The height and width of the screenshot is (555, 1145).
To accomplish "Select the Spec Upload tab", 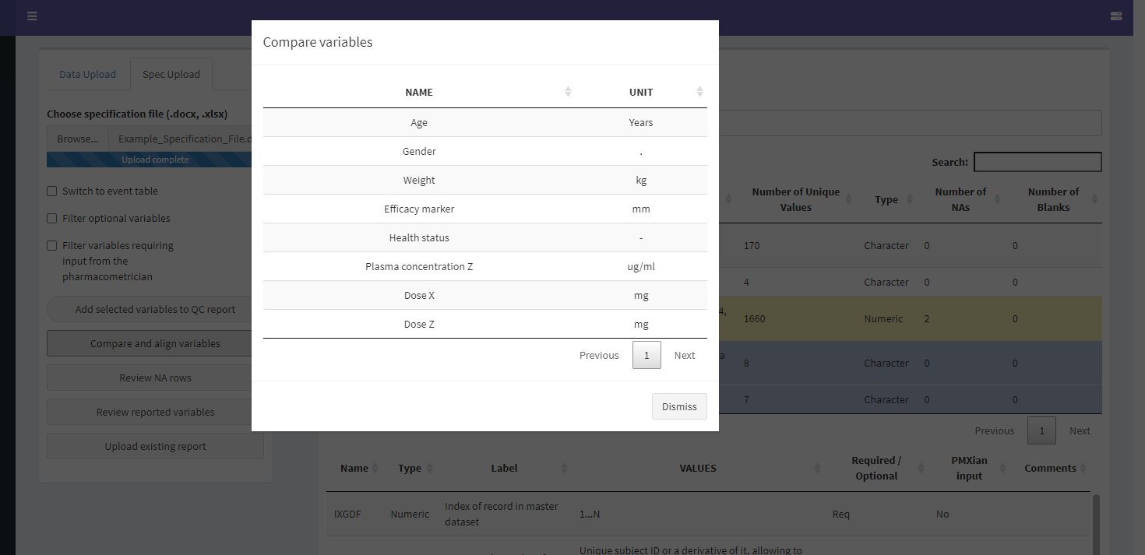I will coord(171,74).
